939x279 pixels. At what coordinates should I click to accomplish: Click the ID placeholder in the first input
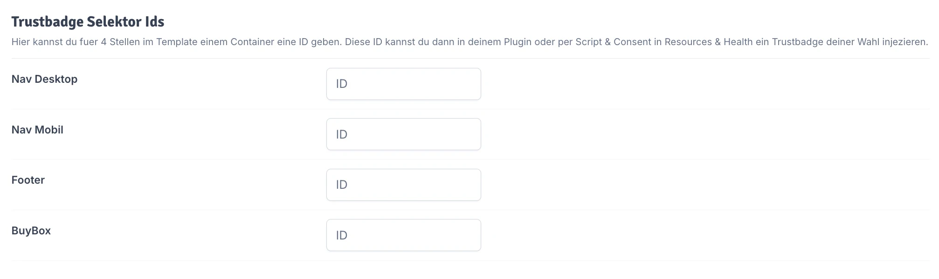[341, 84]
